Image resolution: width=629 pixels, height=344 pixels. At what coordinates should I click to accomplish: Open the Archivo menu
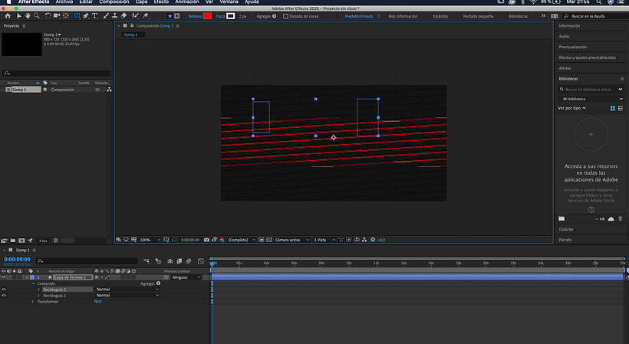(64, 2)
